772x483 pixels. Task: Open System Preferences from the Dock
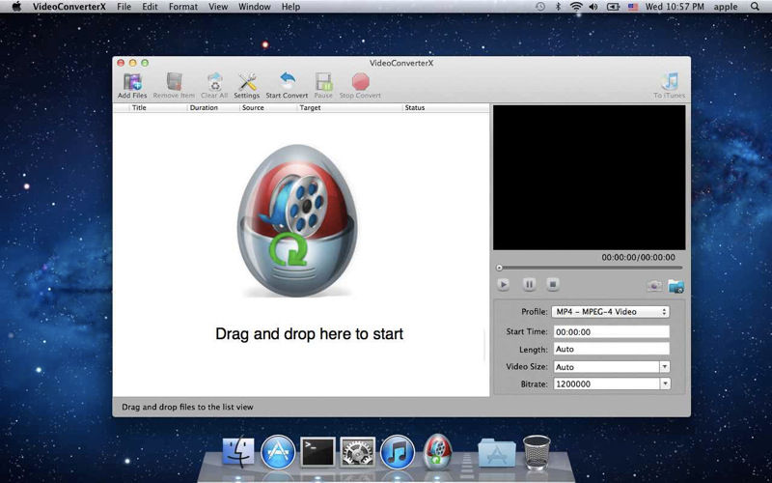pos(357,452)
